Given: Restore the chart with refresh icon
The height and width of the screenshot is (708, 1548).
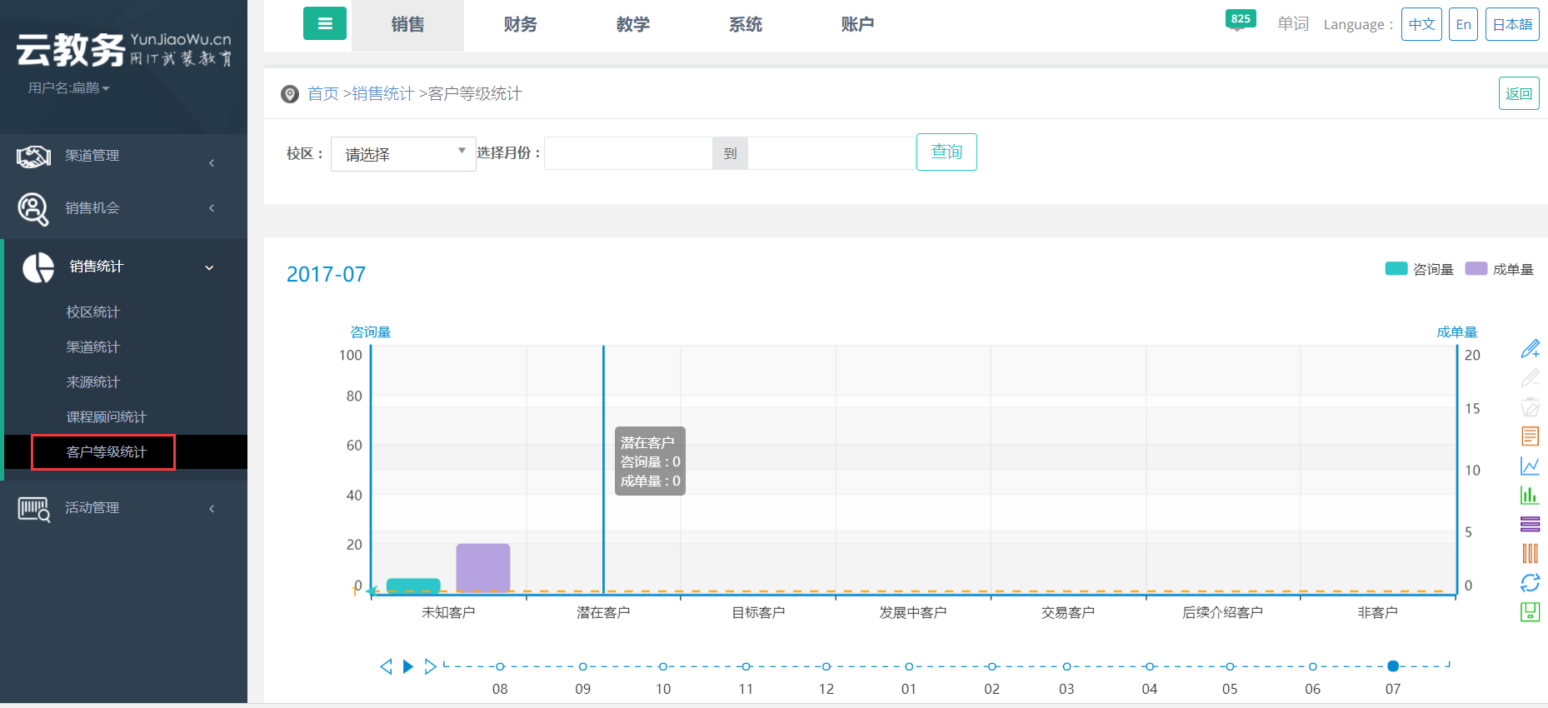Looking at the screenshot, I should (x=1530, y=582).
